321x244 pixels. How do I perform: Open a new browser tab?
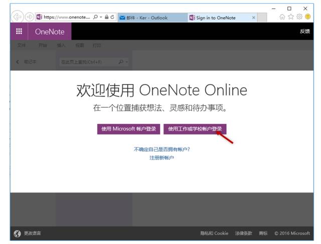262,17
